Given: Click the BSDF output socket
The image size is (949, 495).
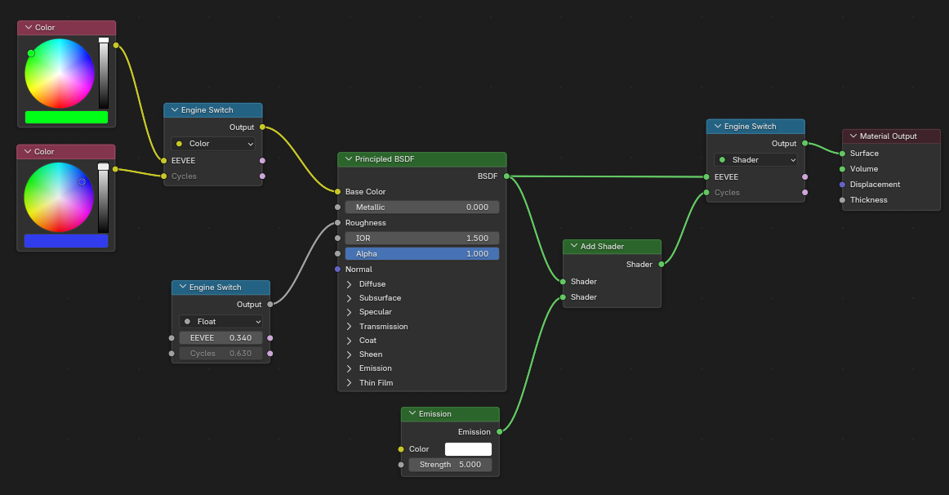Looking at the screenshot, I should pos(506,176).
